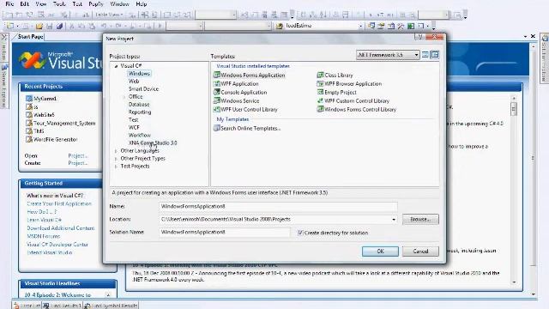Expand the Other Languages node

click(x=116, y=151)
